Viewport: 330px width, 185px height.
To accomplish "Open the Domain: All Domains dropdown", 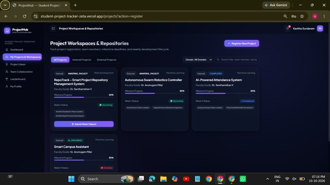I will click(198, 60).
